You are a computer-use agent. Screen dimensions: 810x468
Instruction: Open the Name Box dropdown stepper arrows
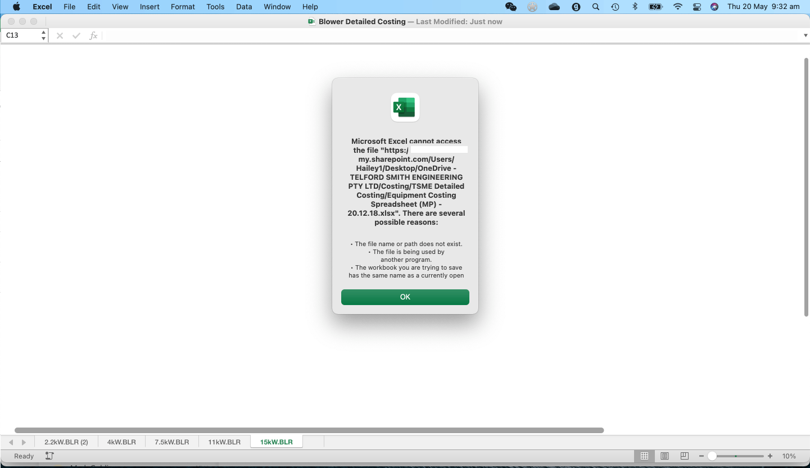tap(44, 35)
